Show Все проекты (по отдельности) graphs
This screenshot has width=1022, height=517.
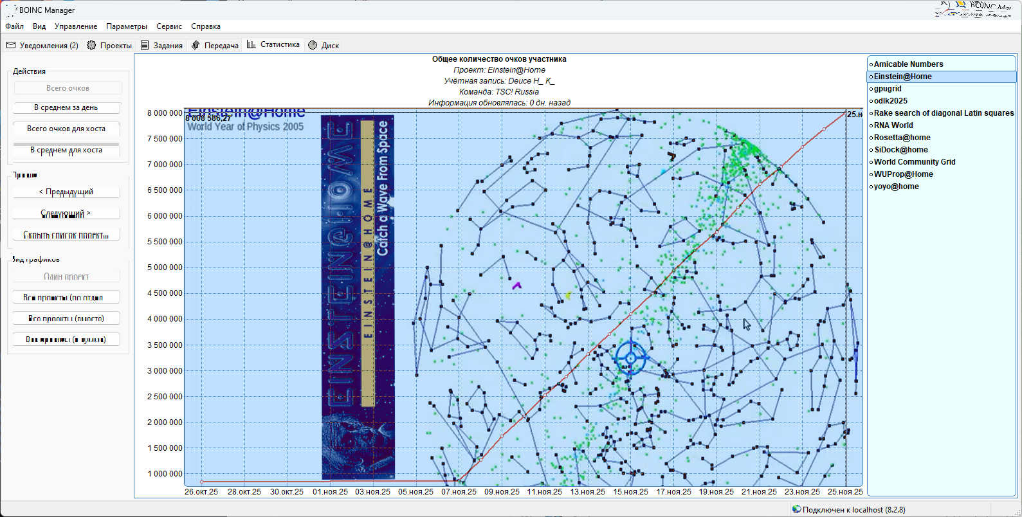(x=66, y=298)
